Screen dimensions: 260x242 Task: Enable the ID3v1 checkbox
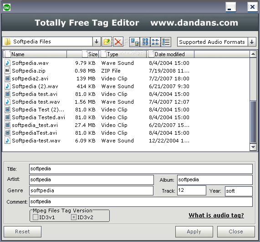pyautogui.click(x=36, y=217)
